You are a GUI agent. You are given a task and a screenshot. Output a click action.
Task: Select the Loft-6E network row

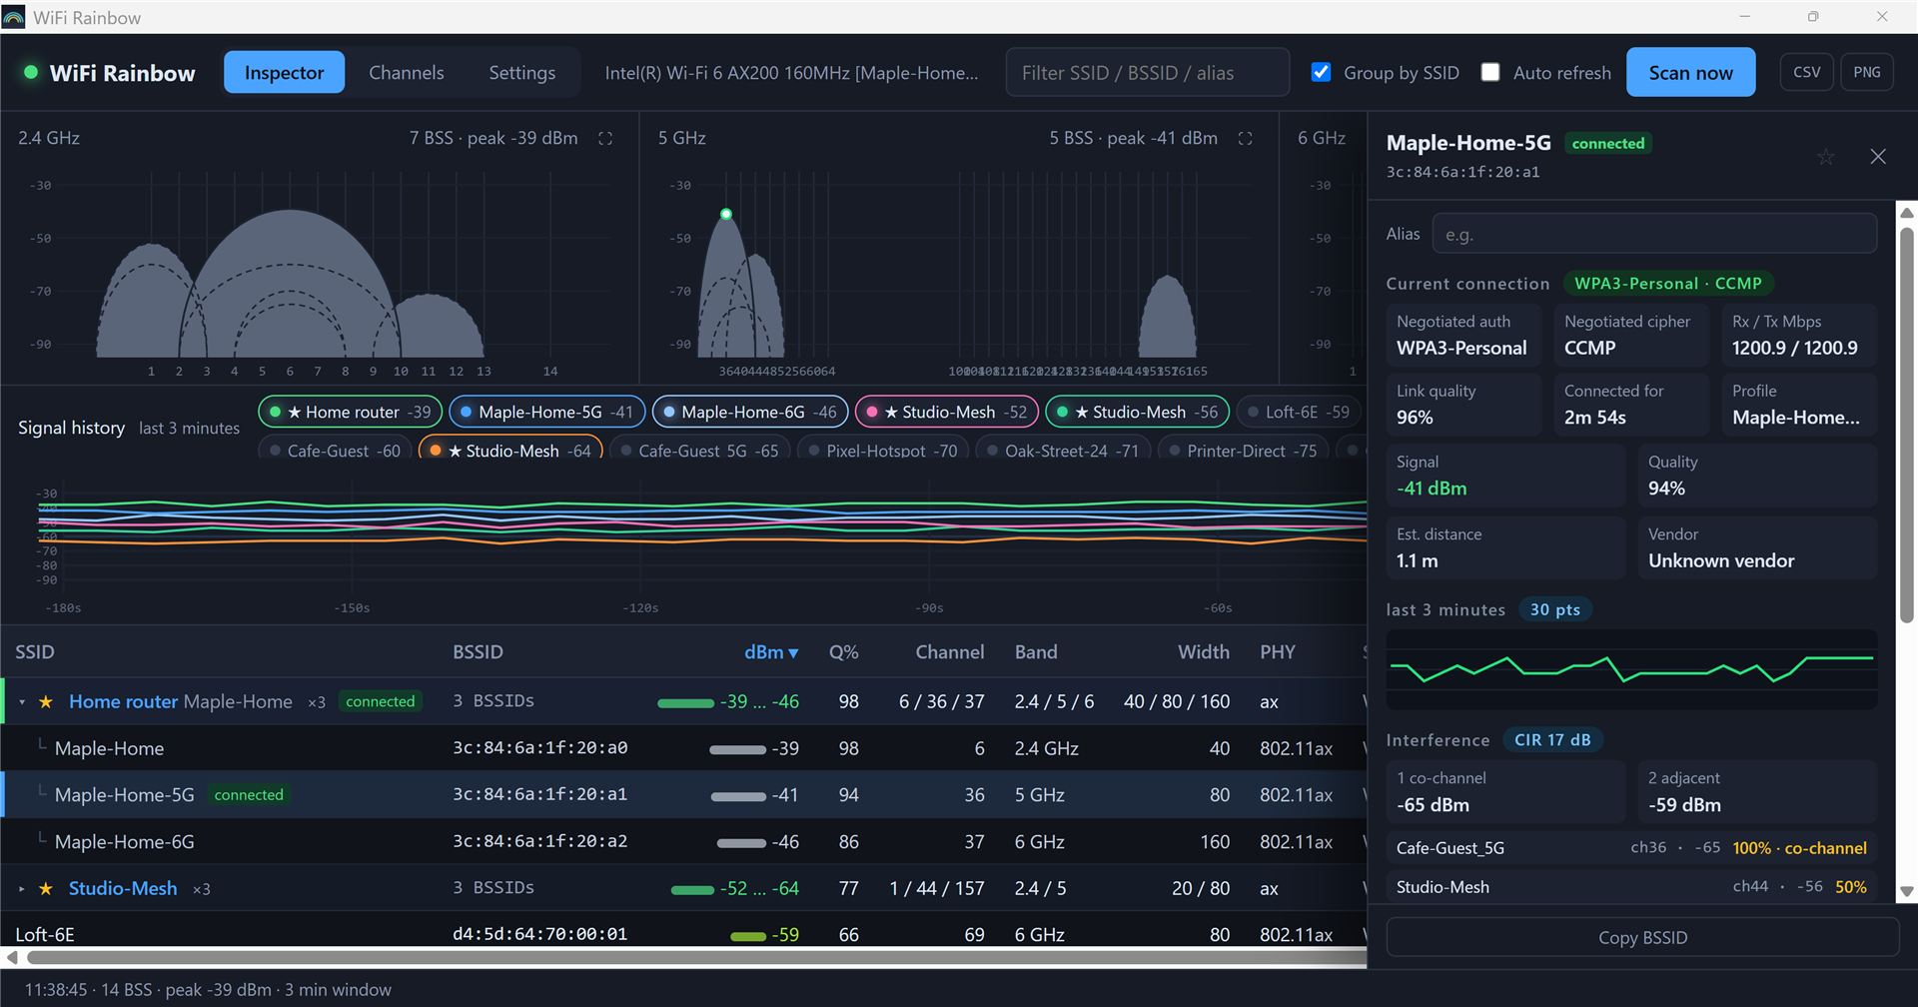(x=683, y=933)
